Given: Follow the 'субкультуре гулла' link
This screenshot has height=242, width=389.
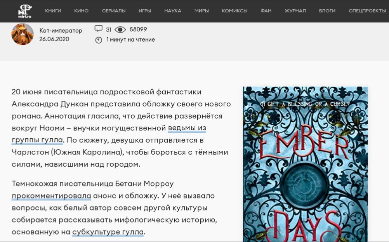Looking at the screenshot, I should click(x=108, y=232).
